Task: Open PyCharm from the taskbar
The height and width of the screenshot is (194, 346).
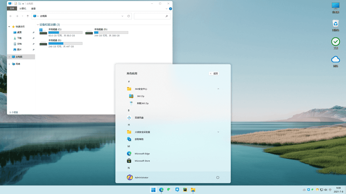Action: point(185,189)
